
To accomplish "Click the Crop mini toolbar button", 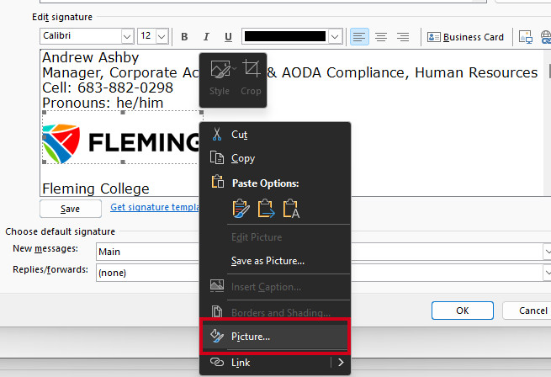I will pyautogui.click(x=251, y=78).
